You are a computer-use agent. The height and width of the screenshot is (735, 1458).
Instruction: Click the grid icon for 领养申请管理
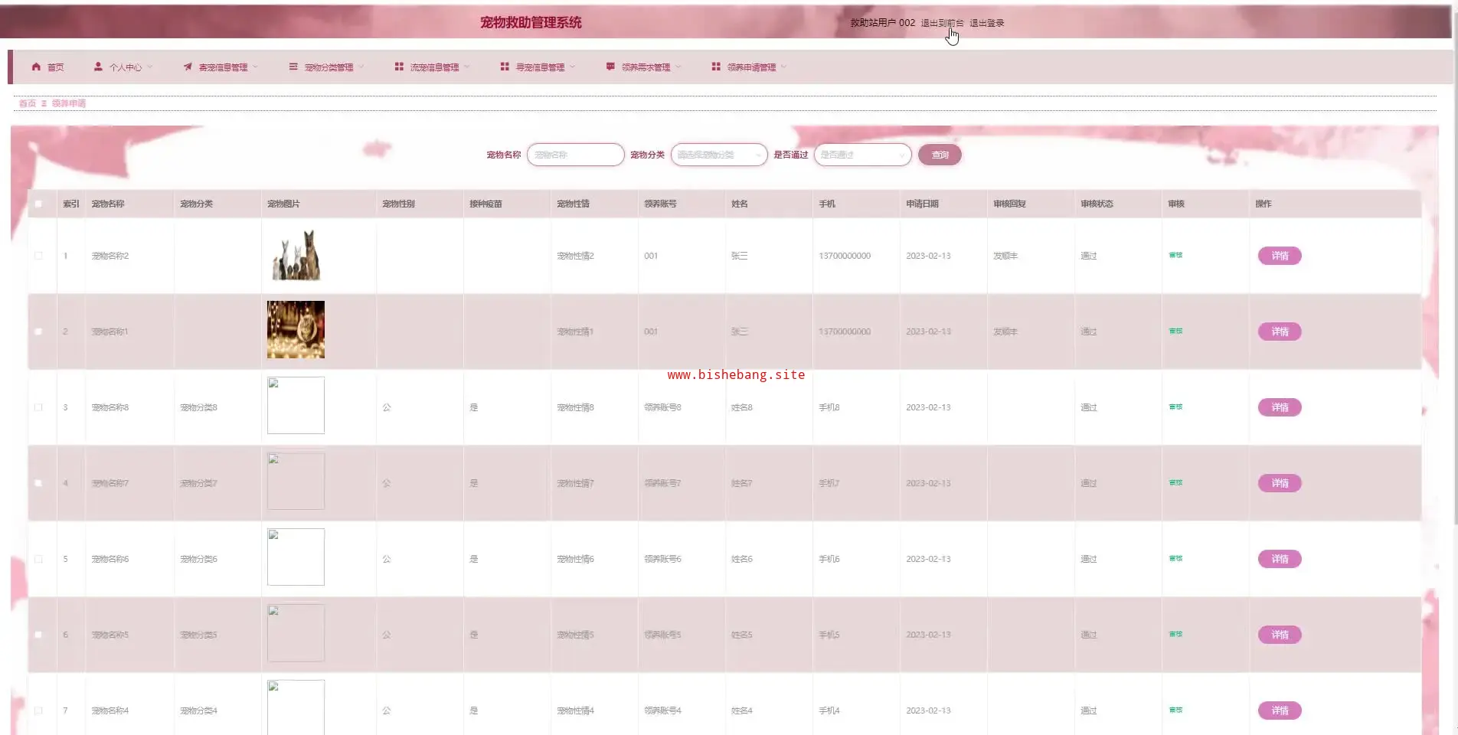coord(716,67)
